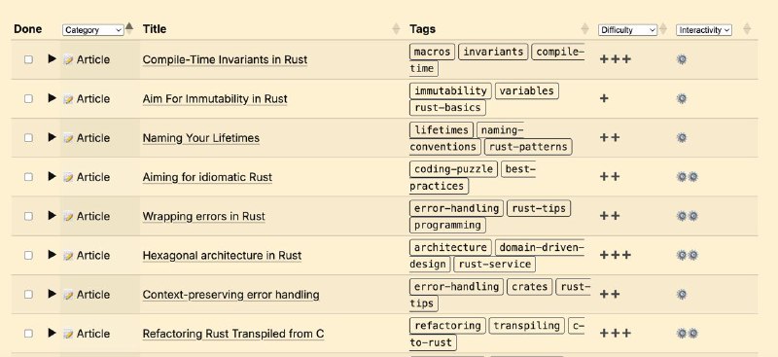Open the Interactivity filter dropdown
Viewport: 778px width, 357px height.
(x=703, y=30)
